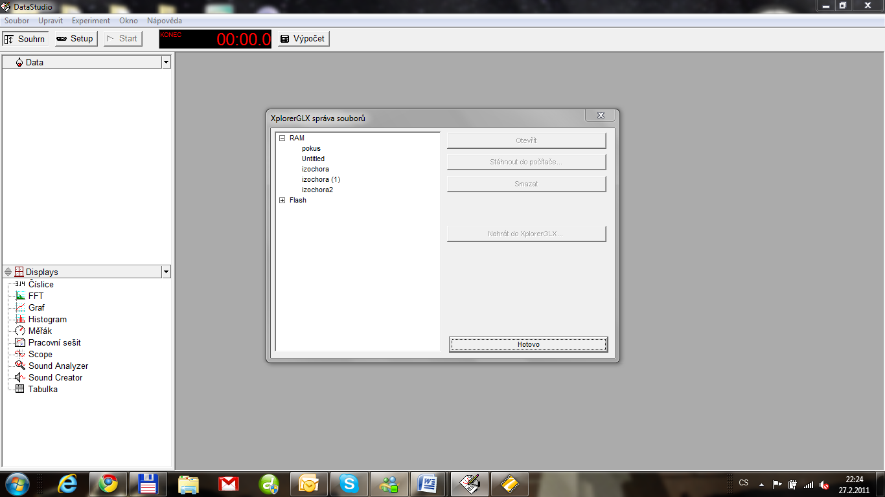The width and height of the screenshot is (885, 497).
Task: Open Windows Explorer folder on taskbar
Action: (189, 483)
